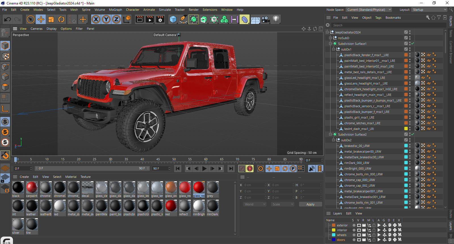454x244 pixels.
Task: Open viewport Cameras menu
Action: pos(36,29)
